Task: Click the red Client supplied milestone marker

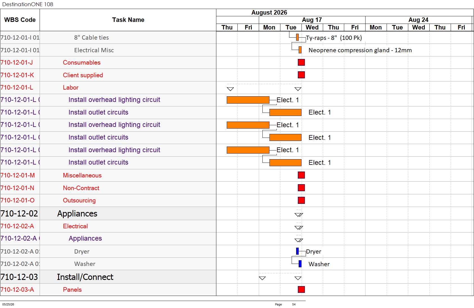Action: tap(301, 75)
